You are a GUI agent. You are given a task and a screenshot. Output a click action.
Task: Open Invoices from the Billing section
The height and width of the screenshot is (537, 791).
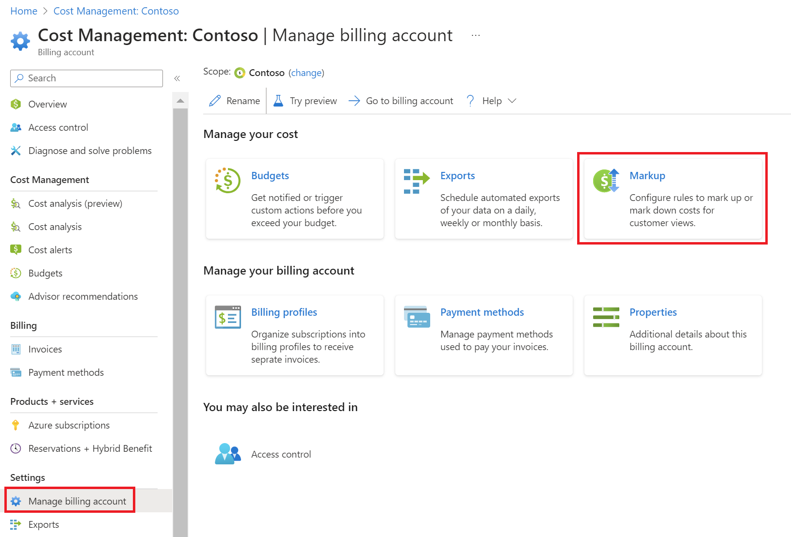point(45,349)
